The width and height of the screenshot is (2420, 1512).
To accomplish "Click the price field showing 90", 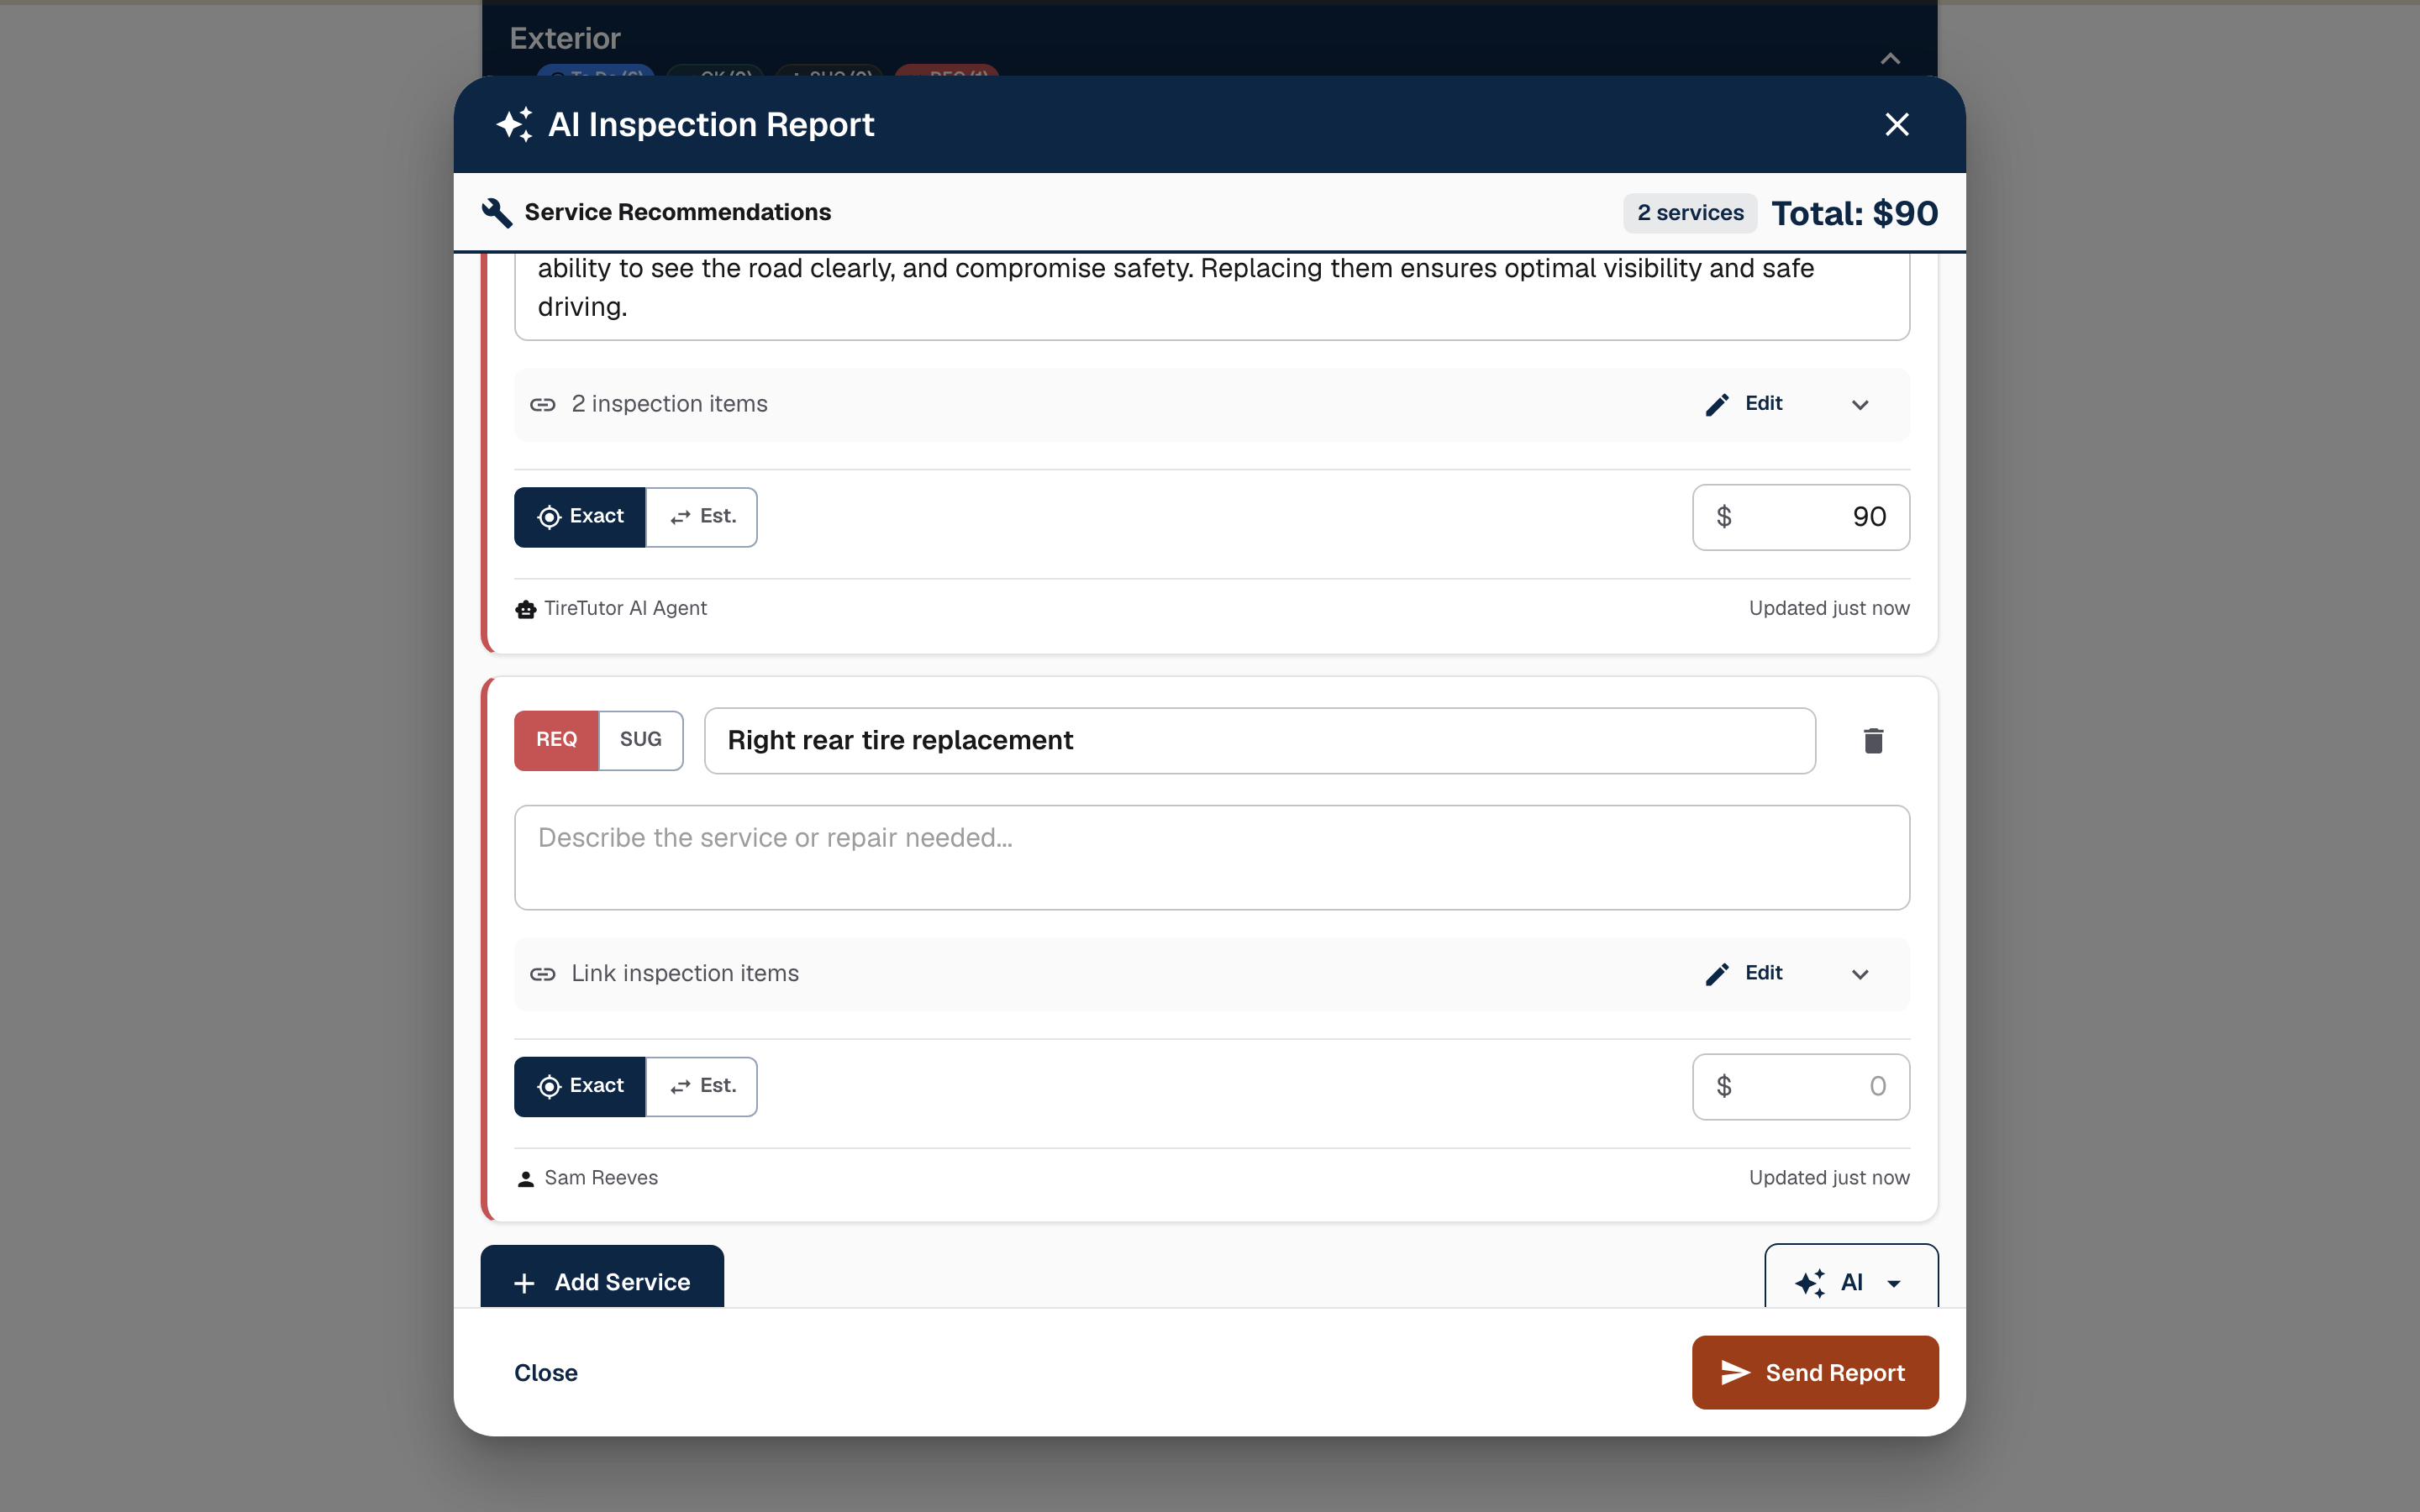I will (x=1800, y=517).
